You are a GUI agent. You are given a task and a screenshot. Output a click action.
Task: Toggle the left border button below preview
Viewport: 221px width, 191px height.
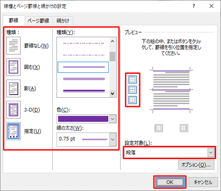[x=159, y=128]
